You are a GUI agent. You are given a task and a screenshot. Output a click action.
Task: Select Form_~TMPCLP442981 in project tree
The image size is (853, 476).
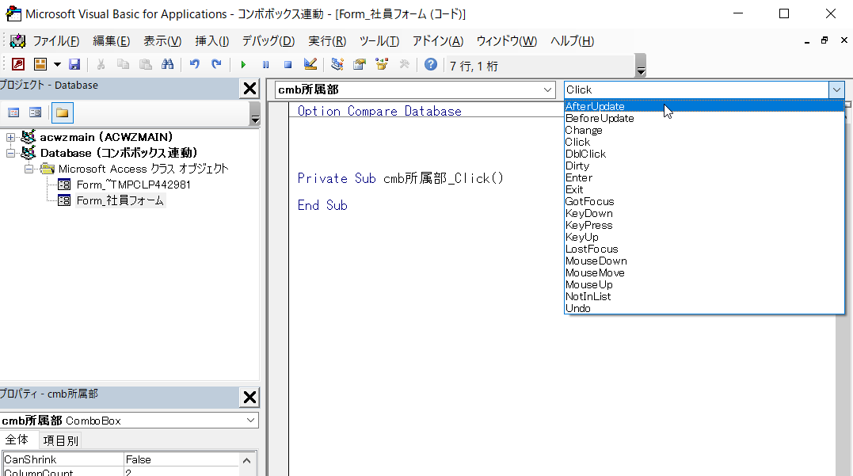(133, 185)
